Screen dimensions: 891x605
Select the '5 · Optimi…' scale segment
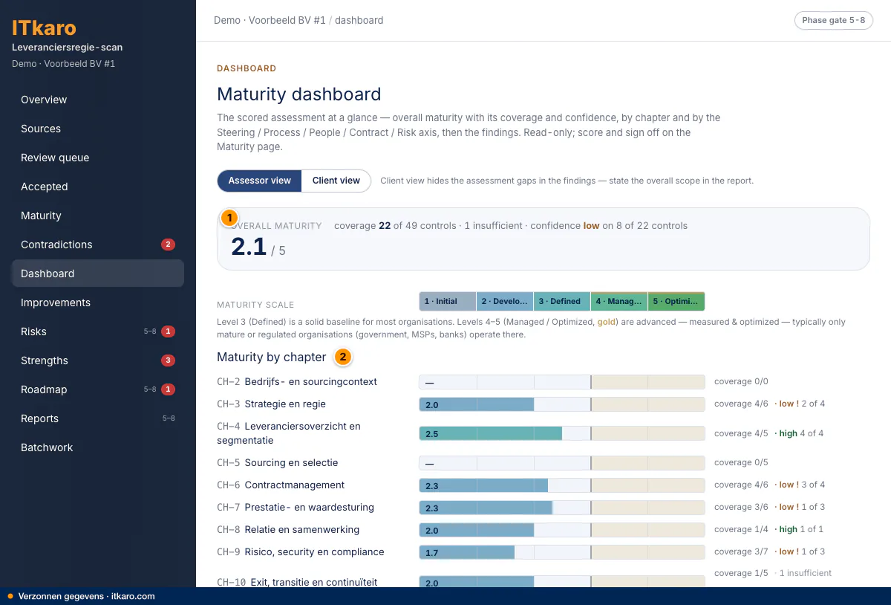point(676,301)
